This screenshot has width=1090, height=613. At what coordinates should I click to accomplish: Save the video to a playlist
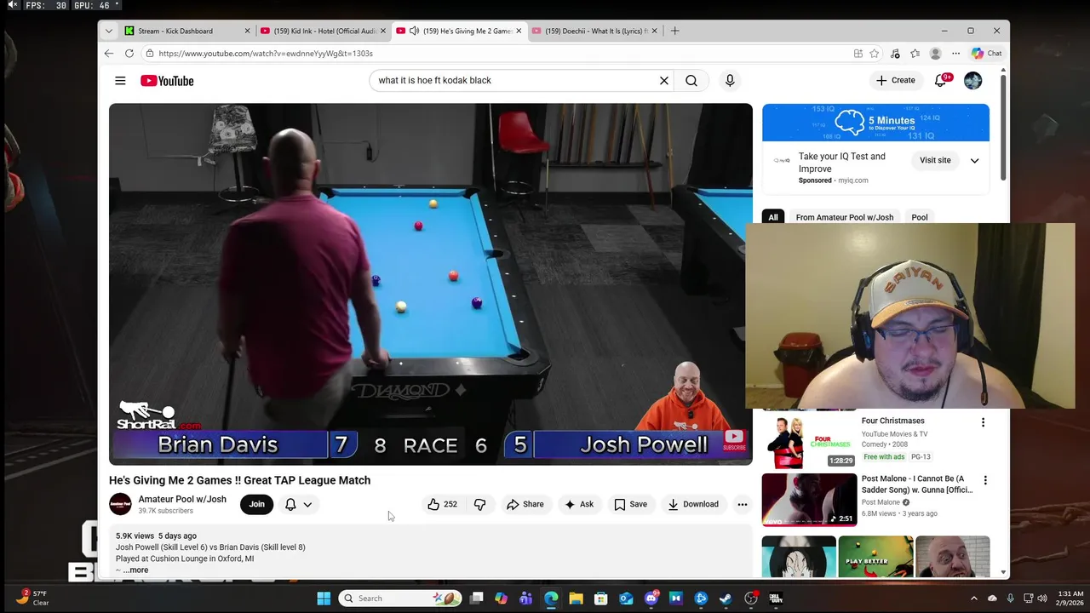(x=631, y=504)
